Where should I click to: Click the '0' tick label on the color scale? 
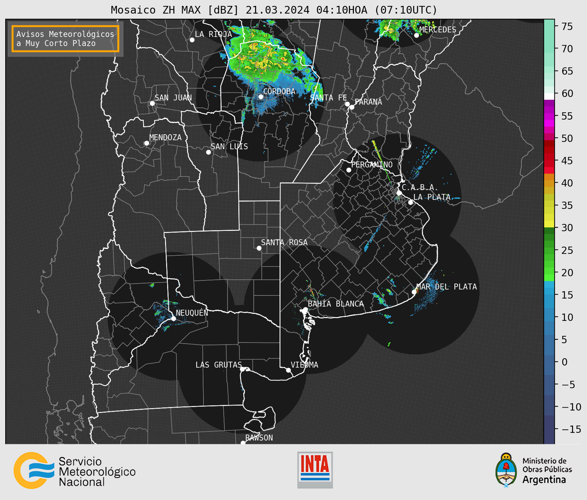(564, 362)
